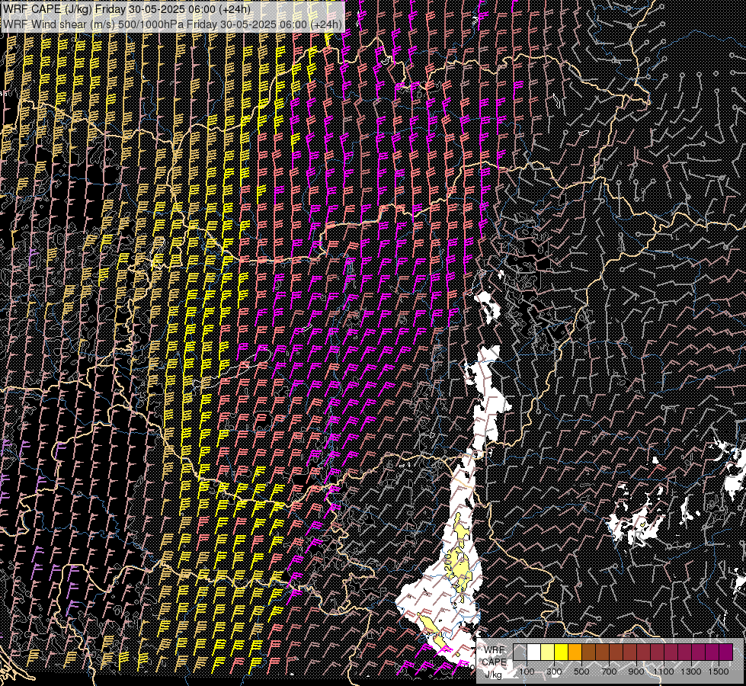Click the 1500 legend value
The width and height of the screenshot is (746, 686).
tap(719, 672)
